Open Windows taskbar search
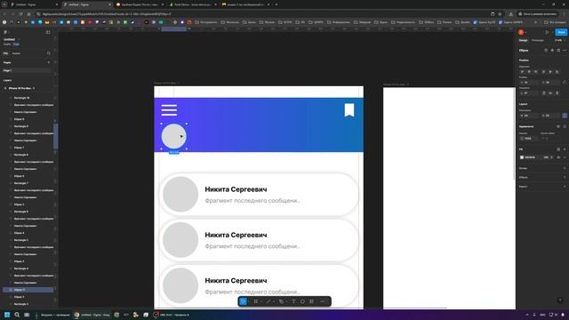 point(17,315)
